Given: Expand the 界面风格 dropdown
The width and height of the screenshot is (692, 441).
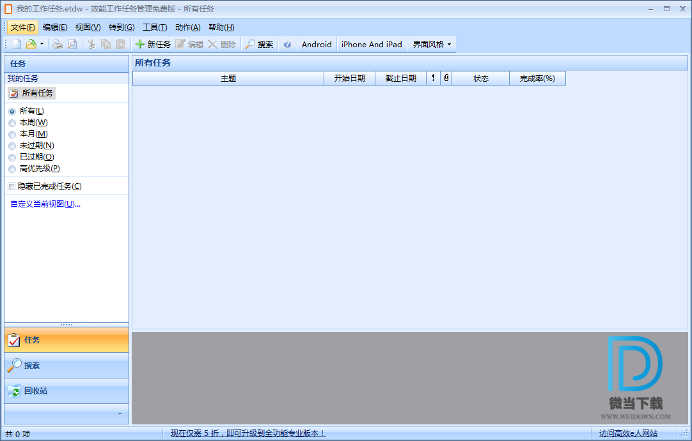Looking at the screenshot, I should pyautogui.click(x=432, y=44).
